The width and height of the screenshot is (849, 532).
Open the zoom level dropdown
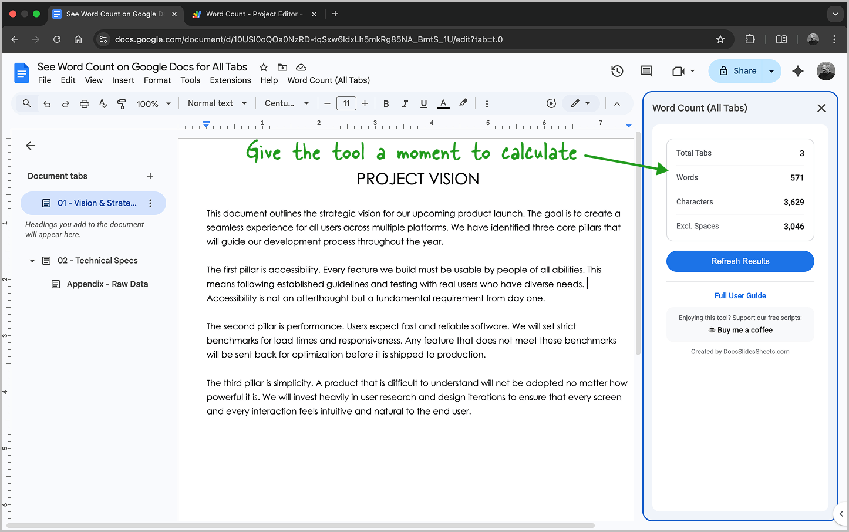pyautogui.click(x=153, y=103)
